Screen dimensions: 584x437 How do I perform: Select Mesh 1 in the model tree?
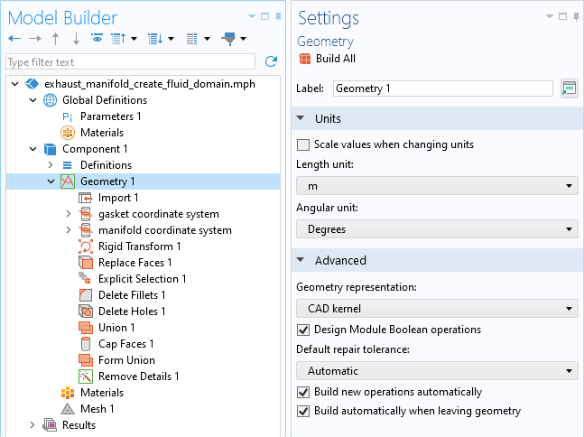coord(97,409)
